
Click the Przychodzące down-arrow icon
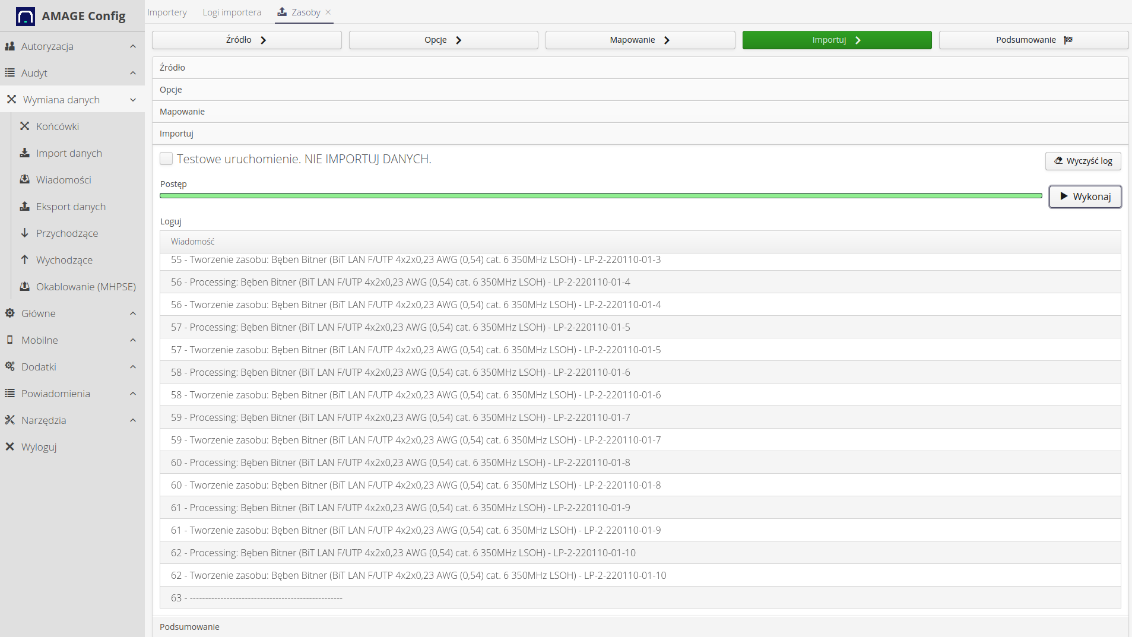point(24,233)
